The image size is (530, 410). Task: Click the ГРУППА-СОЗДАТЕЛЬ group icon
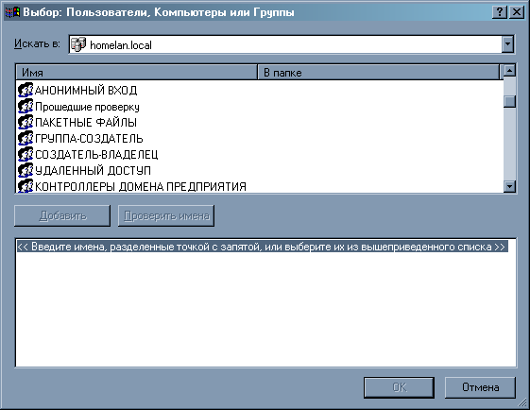pyautogui.click(x=26, y=138)
